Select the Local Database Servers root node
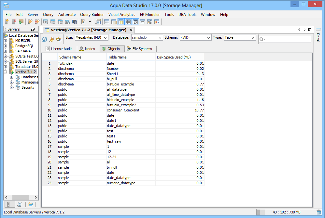Screen dimensions: 325x218 point(24,35)
